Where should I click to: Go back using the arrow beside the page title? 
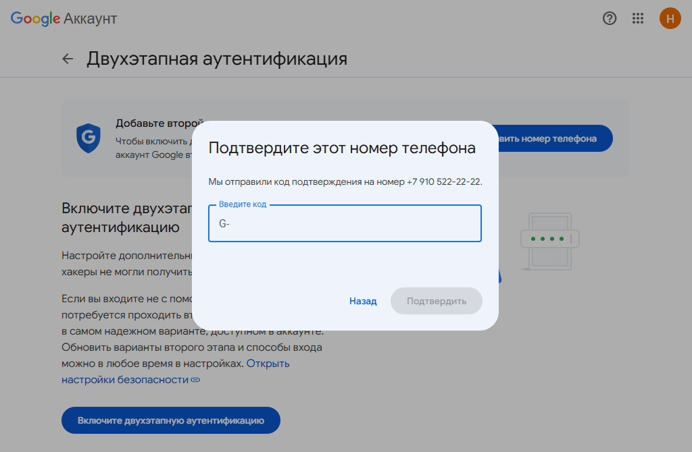68,59
